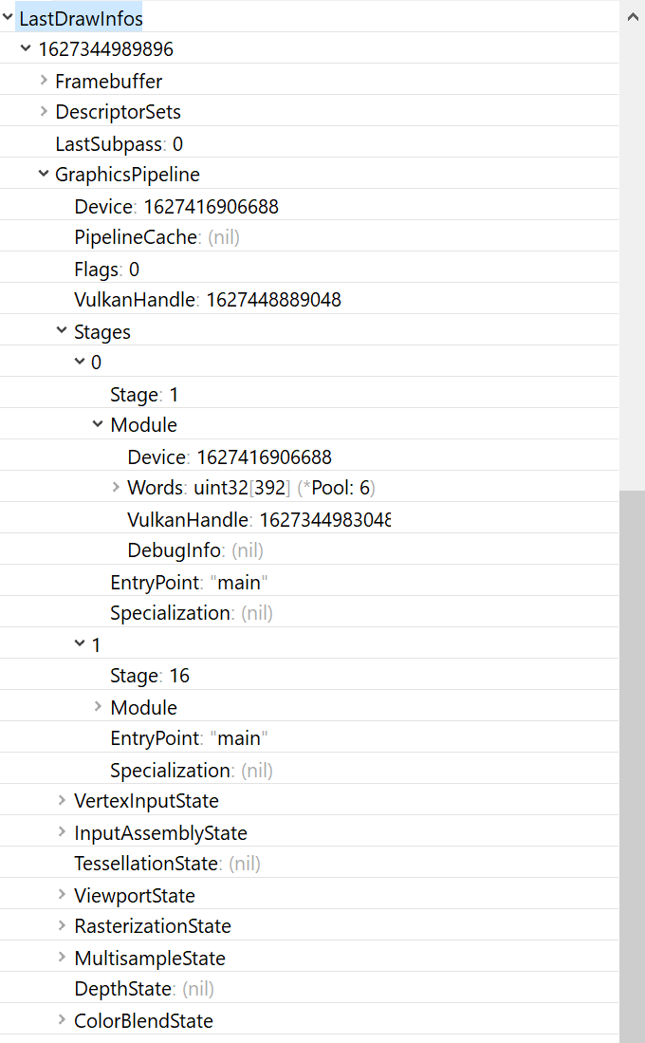This screenshot has width=645, height=1043.
Task: Expand the InputAssemblyState node
Action: (62, 832)
